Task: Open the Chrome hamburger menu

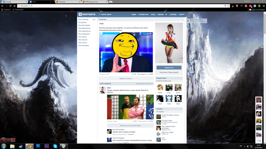Action: click(264, 6)
